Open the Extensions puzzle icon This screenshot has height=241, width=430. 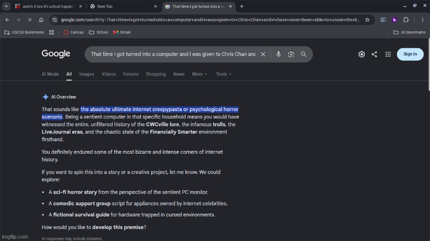(406, 20)
